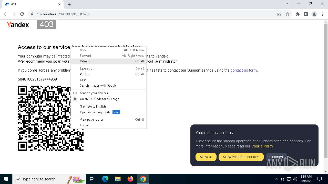The width and height of the screenshot is (328, 184).
Task: Select Inspect in context menu
Action: coord(108,125)
